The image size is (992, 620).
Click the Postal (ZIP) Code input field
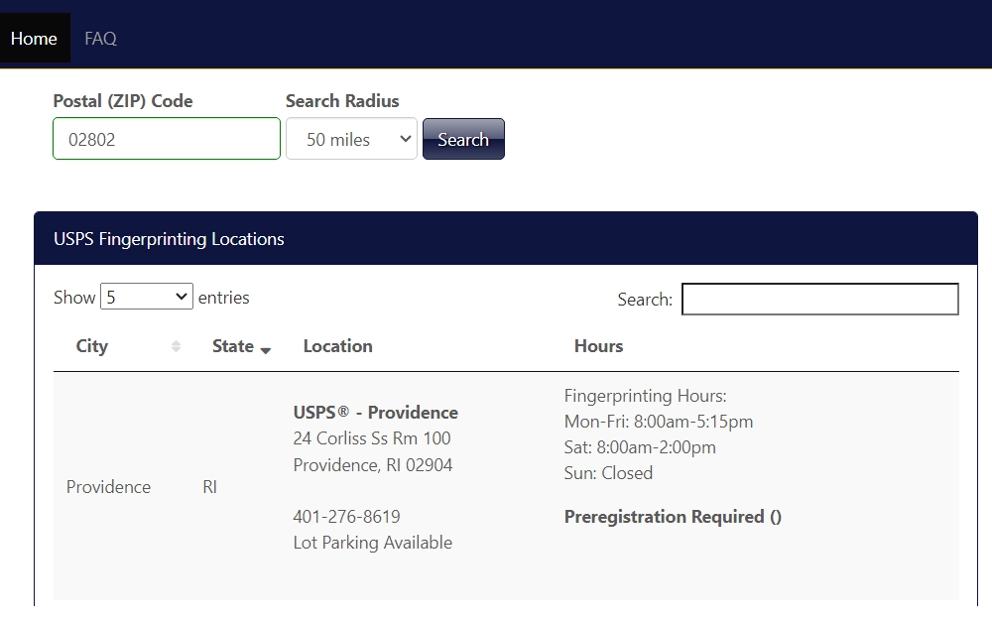tap(167, 139)
